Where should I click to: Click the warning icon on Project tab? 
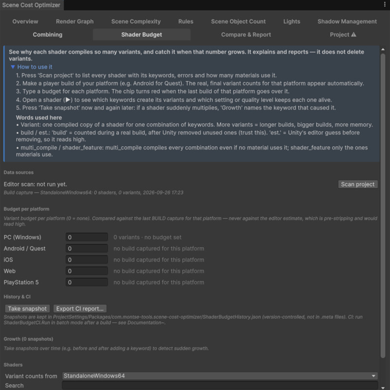point(353,35)
